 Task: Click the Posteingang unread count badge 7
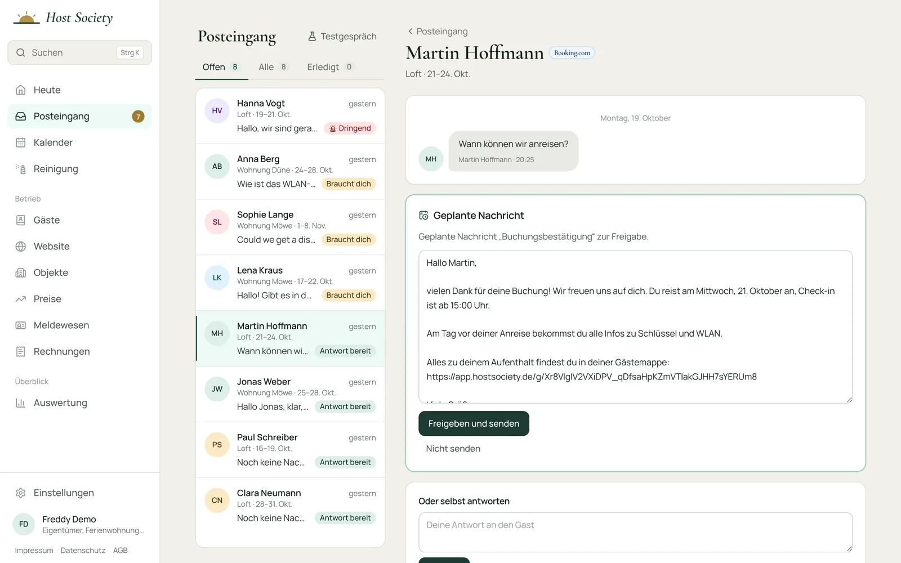click(x=138, y=117)
